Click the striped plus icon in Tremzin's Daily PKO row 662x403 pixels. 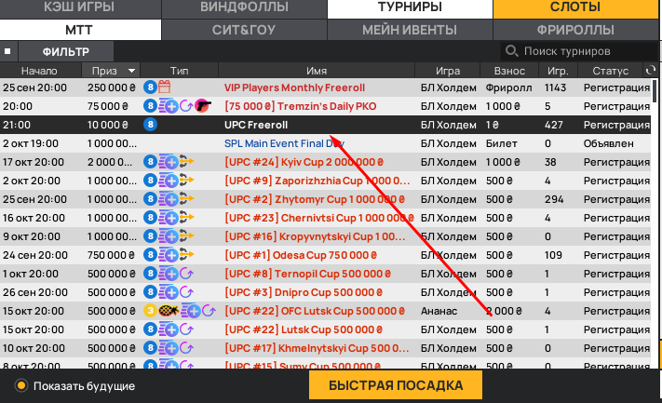coord(169,106)
